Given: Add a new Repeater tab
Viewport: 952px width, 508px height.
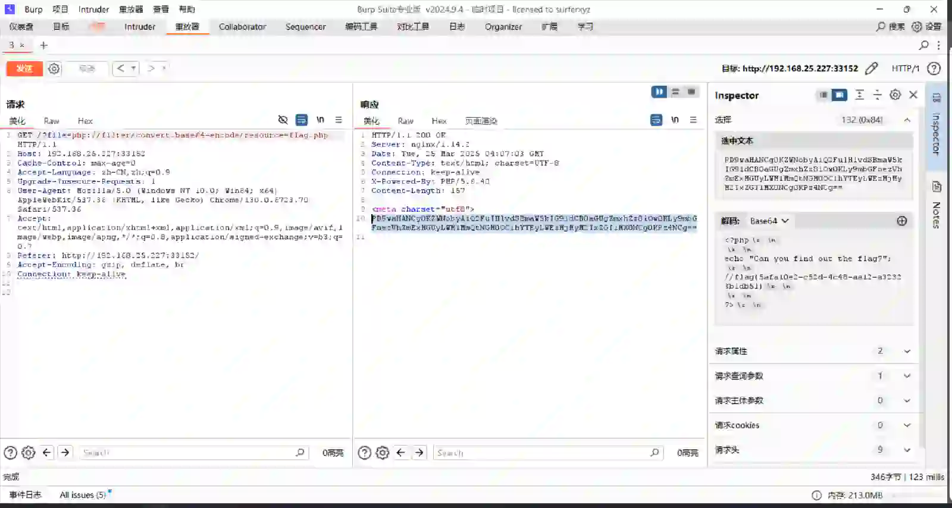Looking at the screenshot, I should pyautogui.click(x=43, y=45).
